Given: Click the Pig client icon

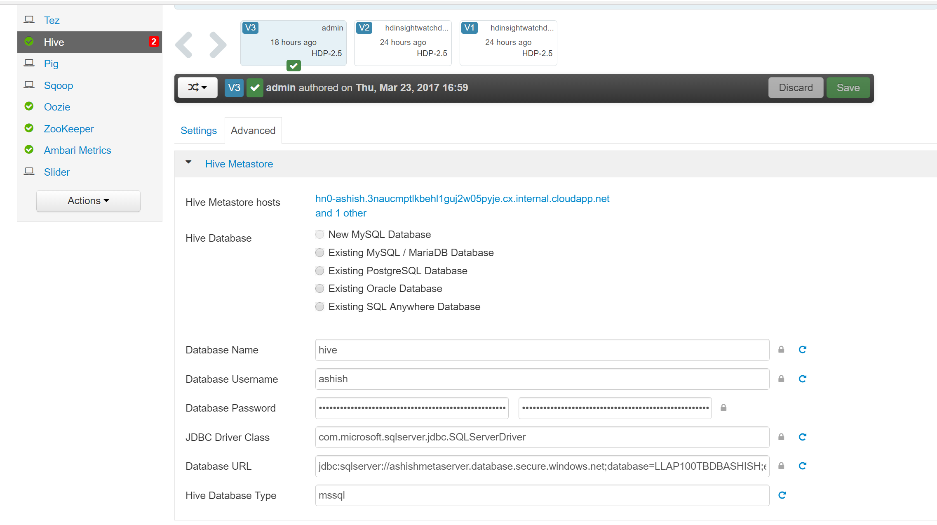Looking at the screenshot, I should point(29,63).
